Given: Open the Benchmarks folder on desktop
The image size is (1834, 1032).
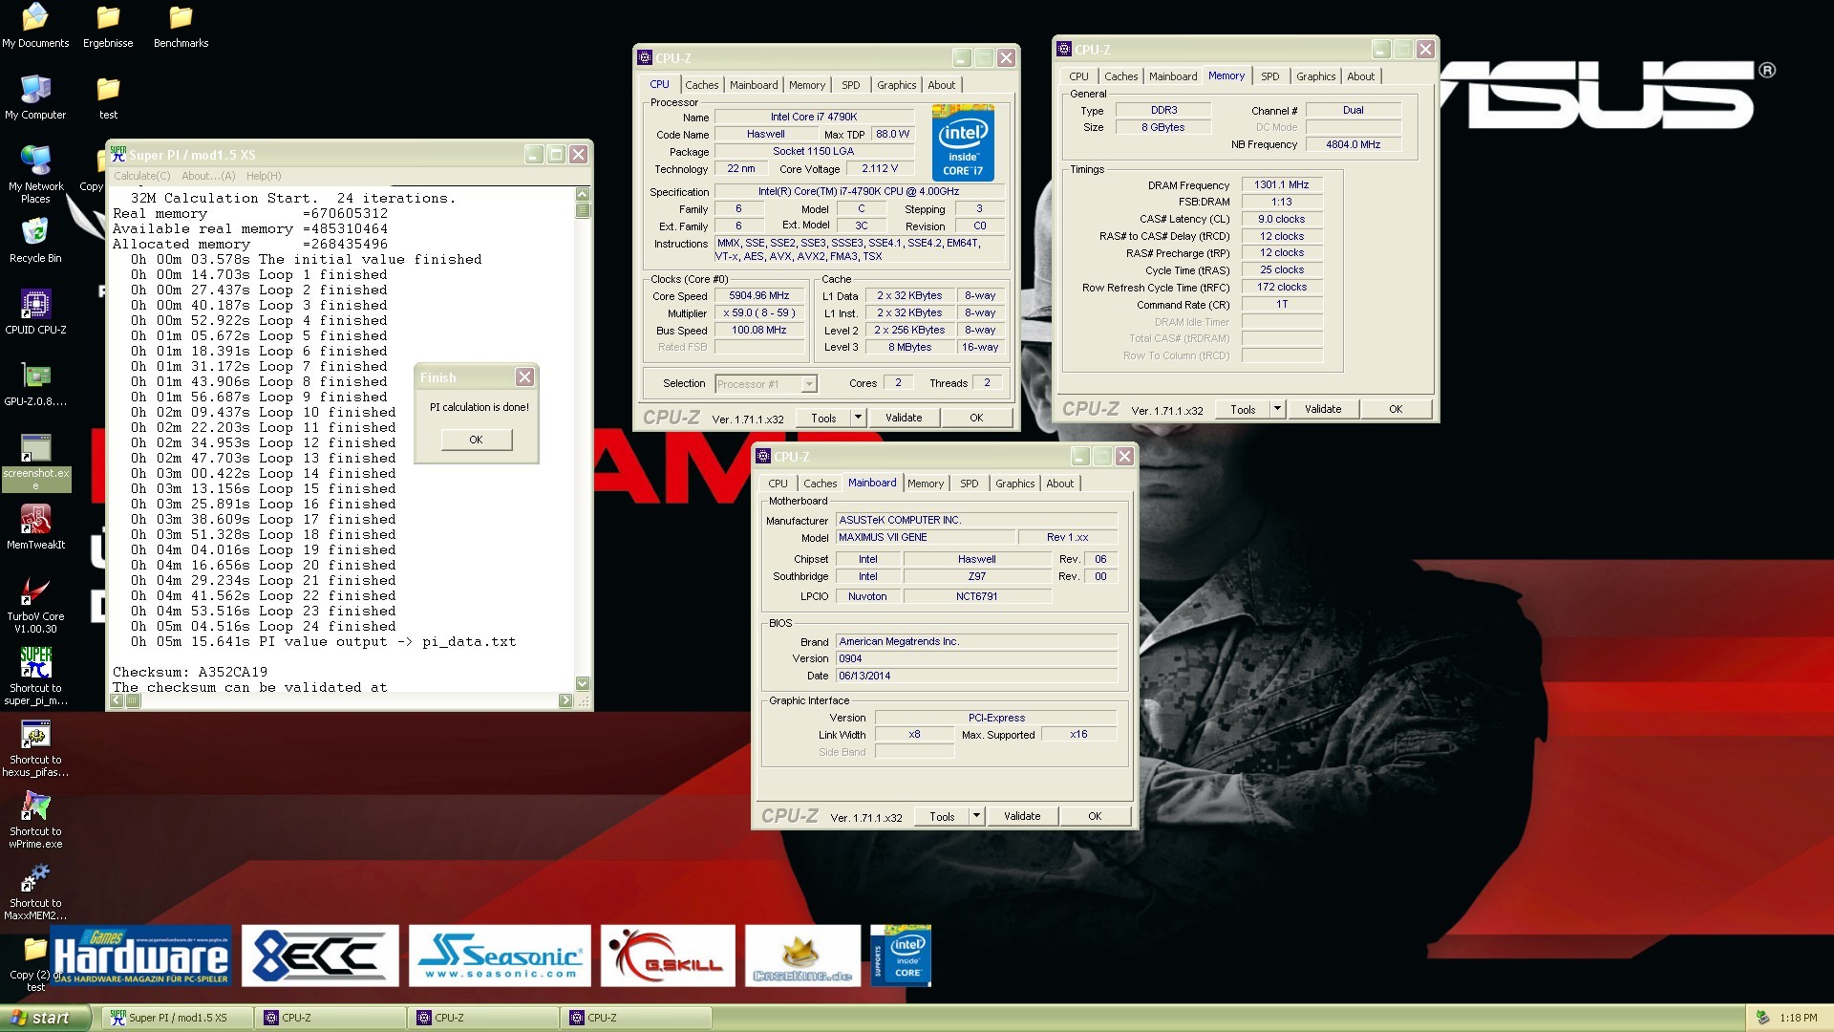Looking at the screenshot, I should [x=181, y=26].
